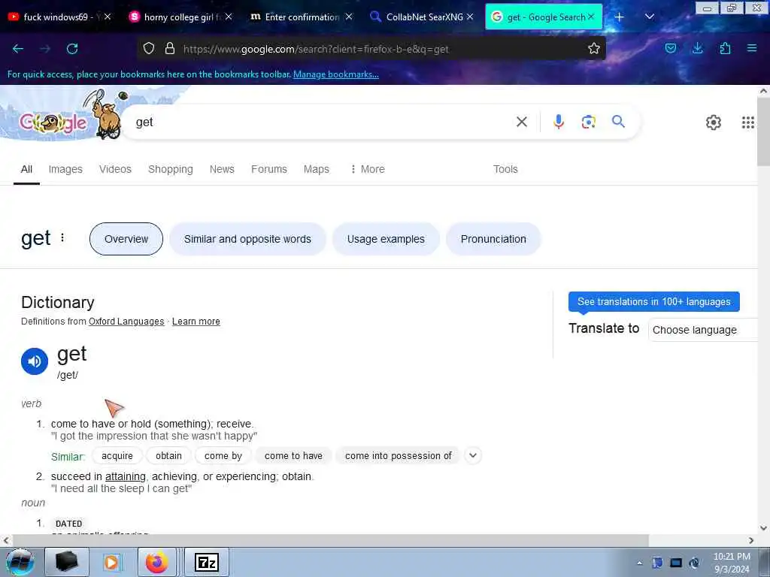Open the More search filters menu

click(367, 169)
